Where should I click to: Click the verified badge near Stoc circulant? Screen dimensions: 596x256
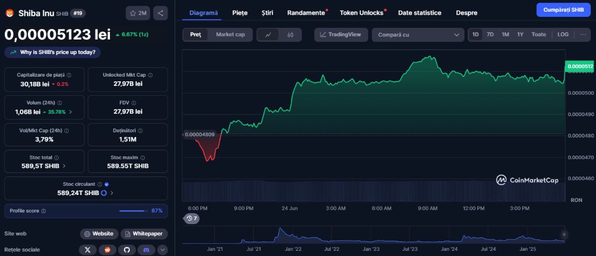(x=107, y=185)
